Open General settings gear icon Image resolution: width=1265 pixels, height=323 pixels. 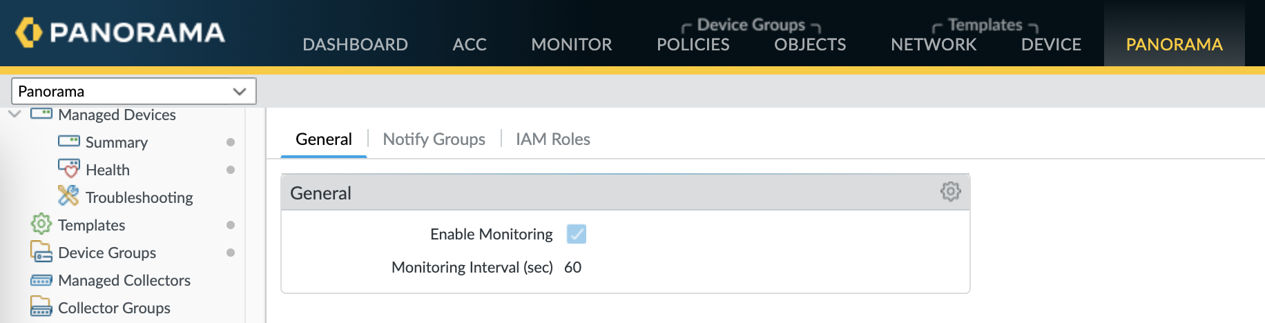point(950,192)
